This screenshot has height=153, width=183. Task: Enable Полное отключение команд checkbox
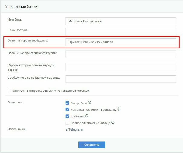68,123
